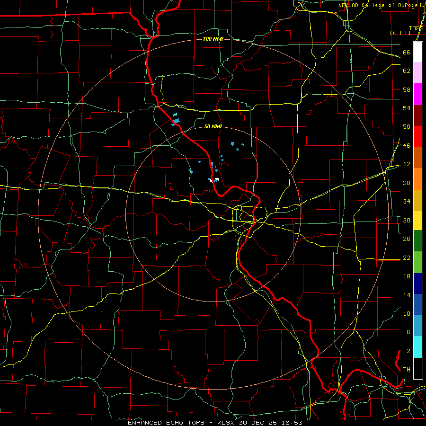
Task: Click the '22' legend value
Action: [407, 258]
